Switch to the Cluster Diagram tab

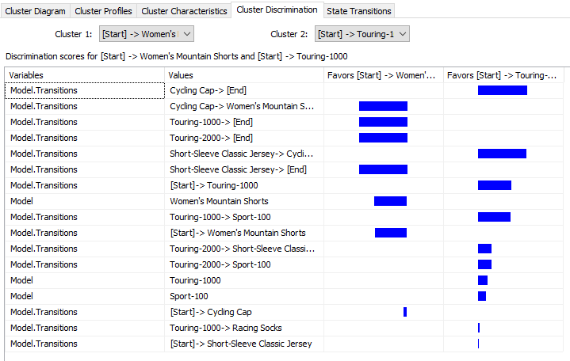pyautogui.click(x=36, y=11)
